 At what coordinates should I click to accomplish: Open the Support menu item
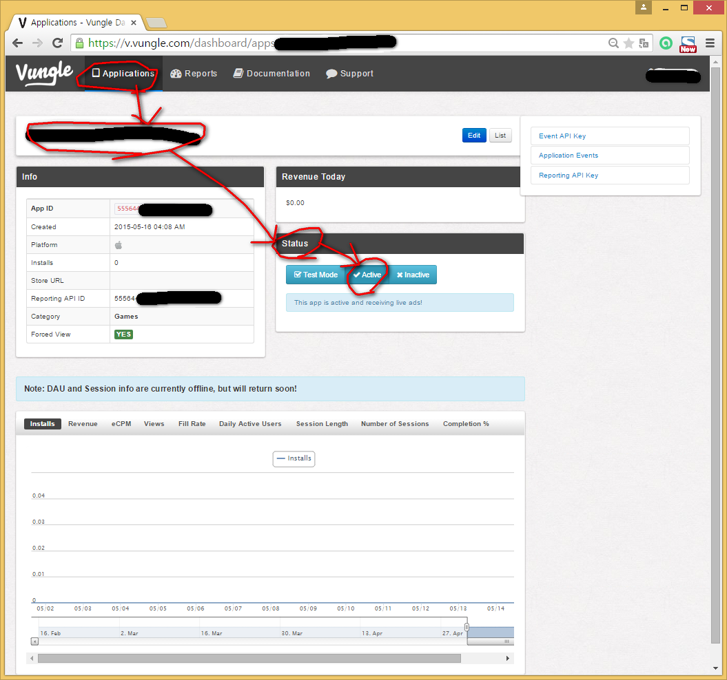(x=349, y=73)
